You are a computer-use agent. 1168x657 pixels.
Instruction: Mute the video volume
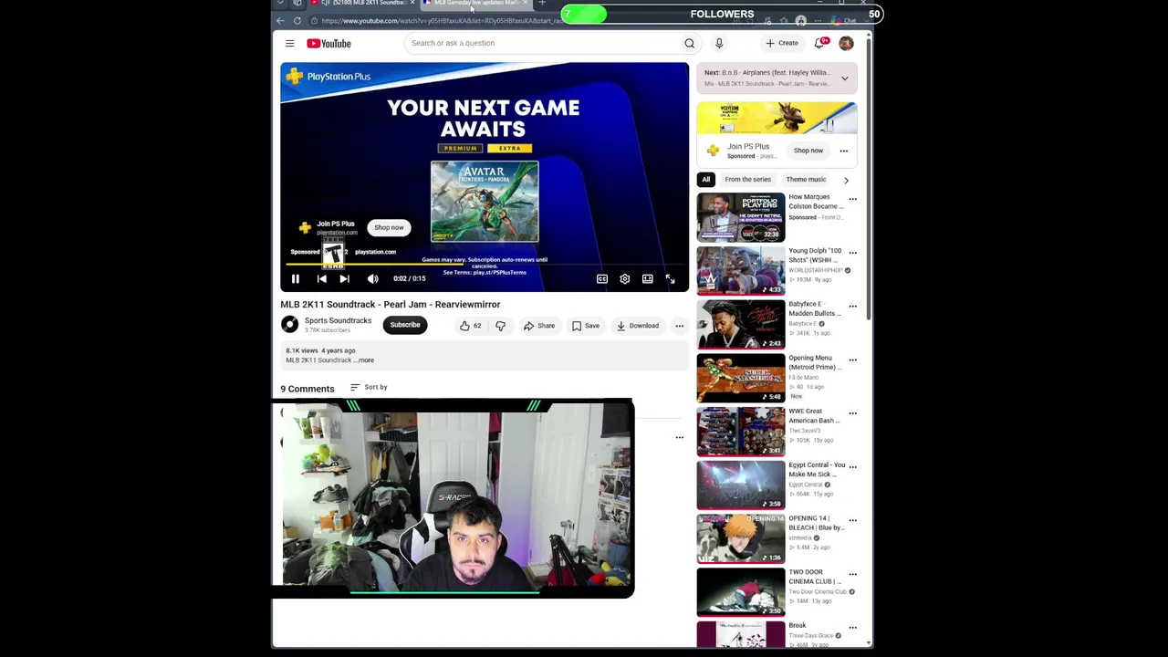click(x=372, y=278)
